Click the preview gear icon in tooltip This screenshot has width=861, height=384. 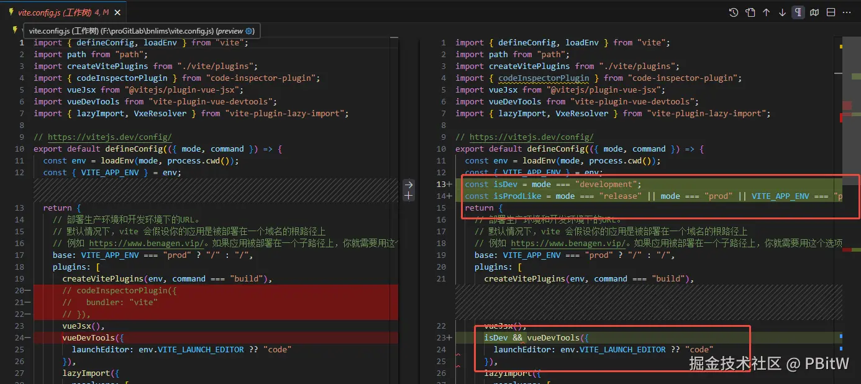point(249,30)
